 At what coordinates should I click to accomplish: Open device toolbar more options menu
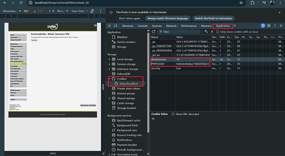[x=101, y=11]
